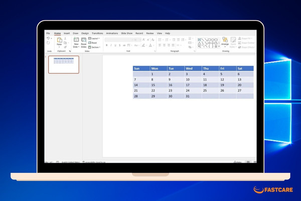The height and width of the screenshot is (201, 301).
Task: Click the calendar cell with 25
Action: (x=210, y=90)
